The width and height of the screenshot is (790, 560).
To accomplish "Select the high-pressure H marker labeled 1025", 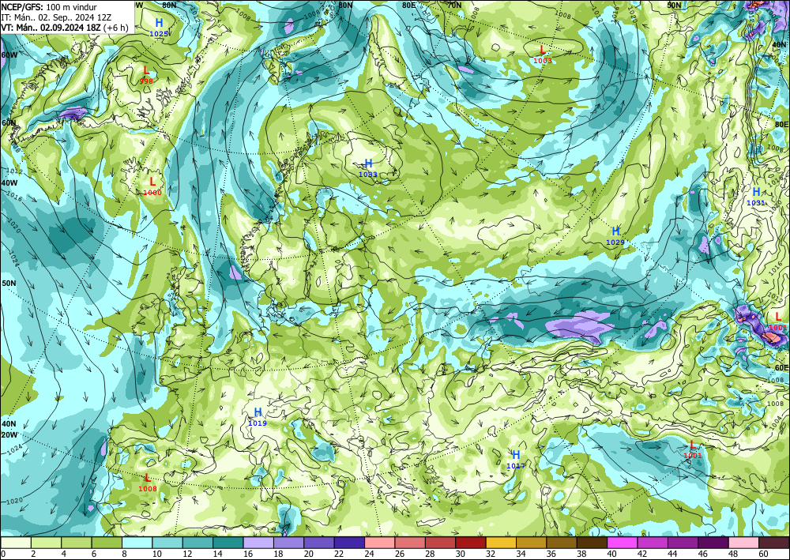I will click(x=160, y=23).
